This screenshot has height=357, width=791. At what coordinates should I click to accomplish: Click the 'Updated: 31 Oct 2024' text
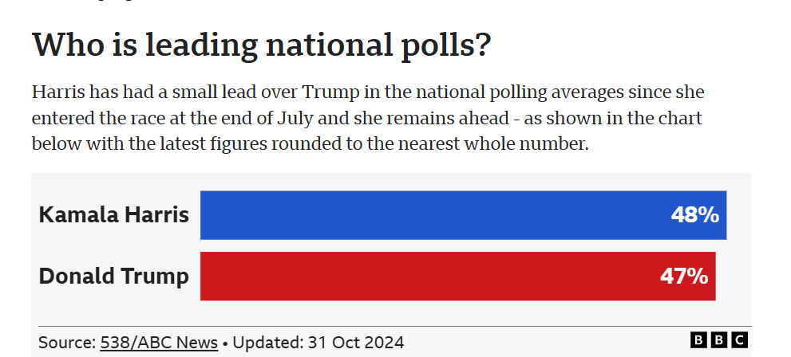click(318, 343)
